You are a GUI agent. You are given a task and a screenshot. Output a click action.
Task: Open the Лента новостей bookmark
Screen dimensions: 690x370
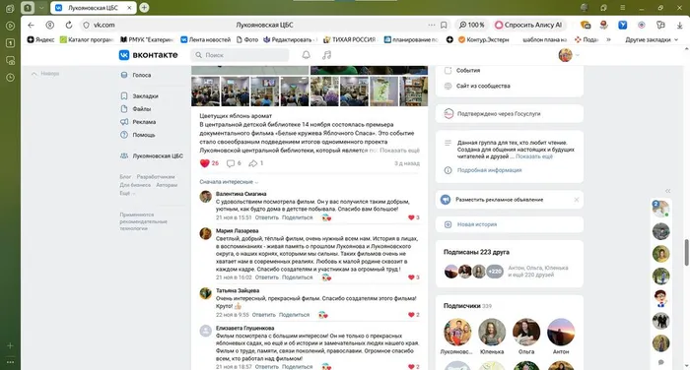(x=205, y=39)
